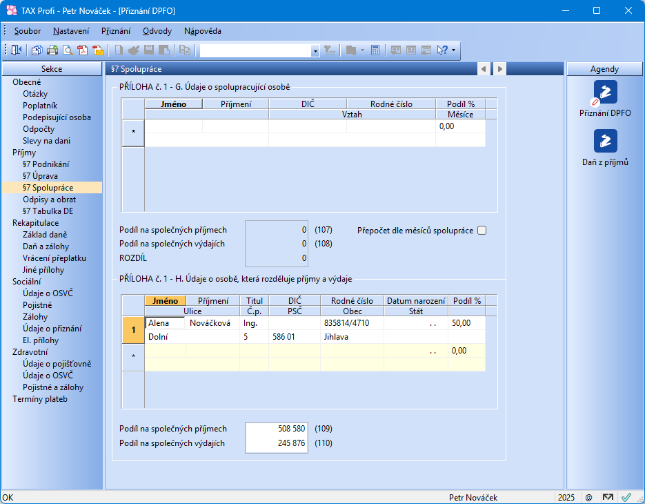This screenshot has width=645, height=504.
Task: Open print preview magnifier icon
Action: pyautogui.click(x=68, y=50)
